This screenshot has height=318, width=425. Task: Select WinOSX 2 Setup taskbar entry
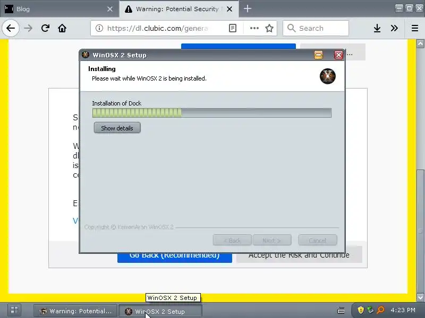pyautogui.click(x=160, y=312)
